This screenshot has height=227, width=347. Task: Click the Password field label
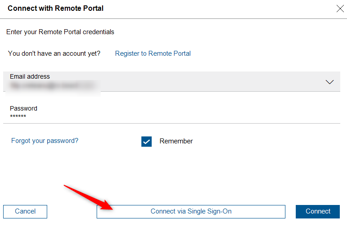[x=23, y=108]
